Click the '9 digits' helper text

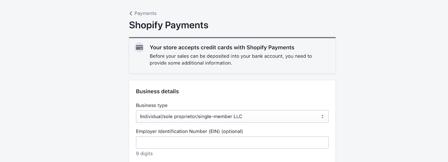click(144, 153)
